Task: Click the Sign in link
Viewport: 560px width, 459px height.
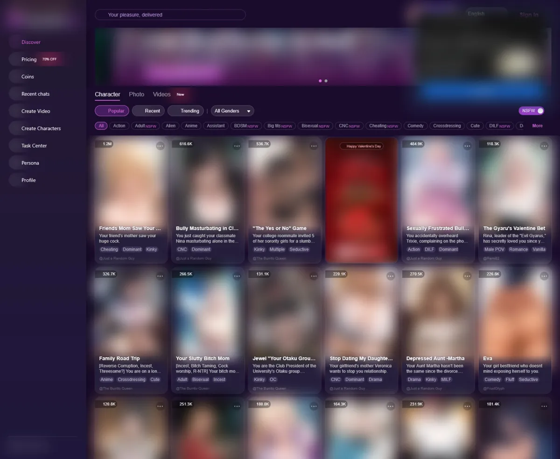Action: click(x=529, y=15)
